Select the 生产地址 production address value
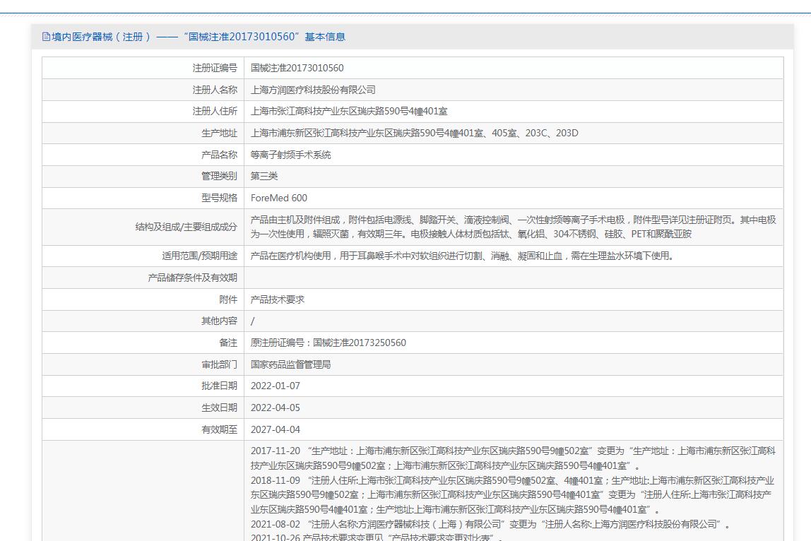 (x=414, y=133)
